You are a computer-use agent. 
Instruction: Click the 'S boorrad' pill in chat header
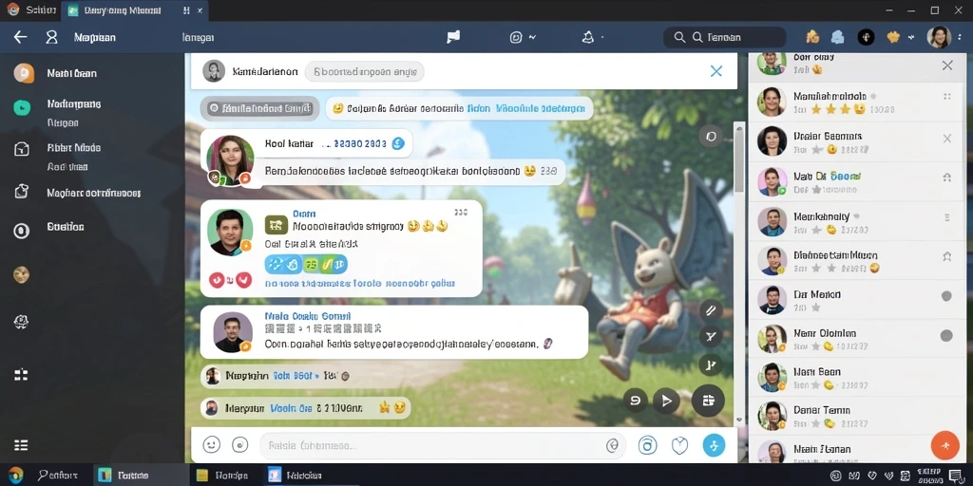click(x=364, y=72)
